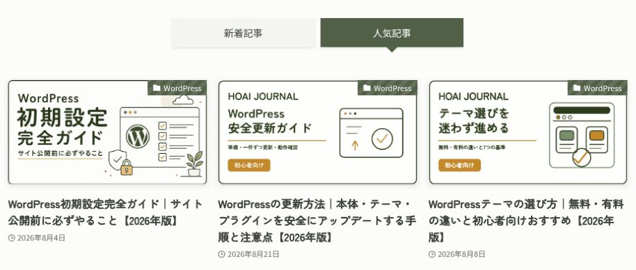636x270 pixels.
Task: Click the date 2026年8月21日
Action: point(253,254)
